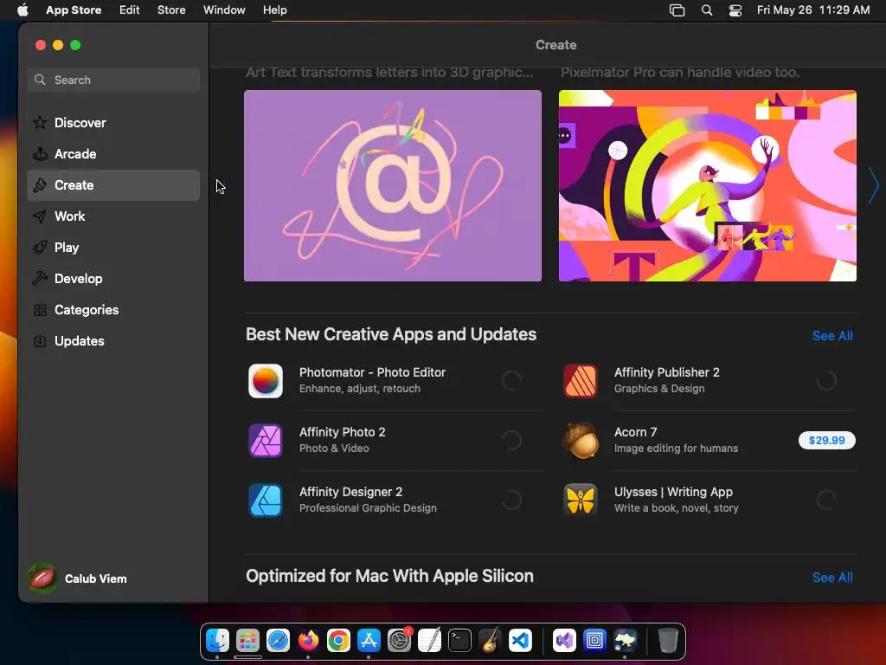Click 'Acorn 7' title text
Viewport: 886px width, 665px height.
pyautogui.click(x=636, y=432)
